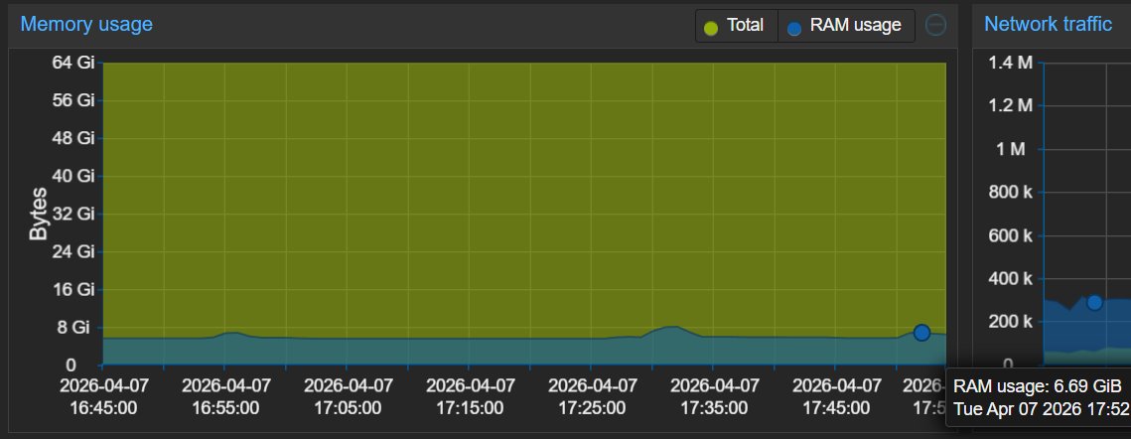Click the 1.4 M network axis label
Viewport: 1131px width, 439px height.
[1011, 63]
